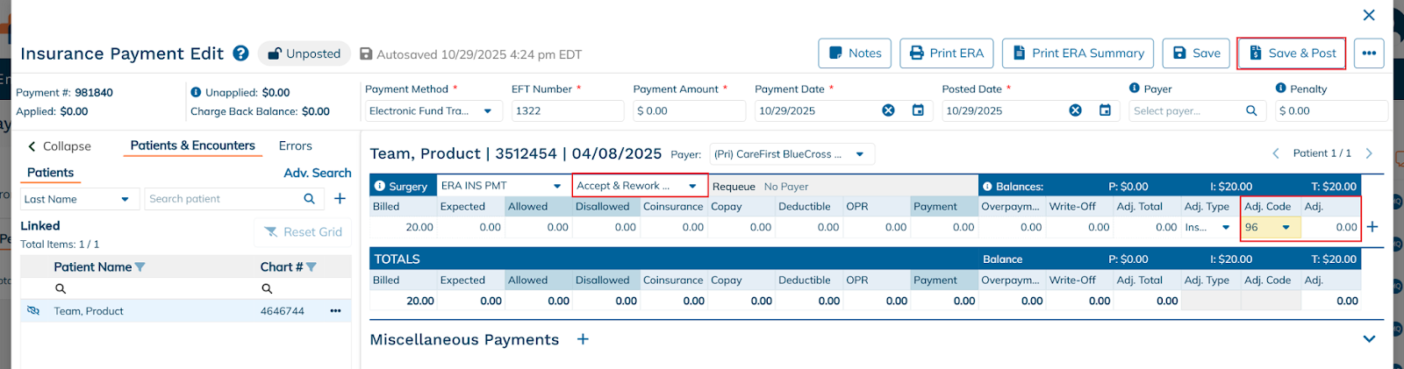Click the Save & Post button
Screen dimensions: 1404x369
pos(1293,53)
